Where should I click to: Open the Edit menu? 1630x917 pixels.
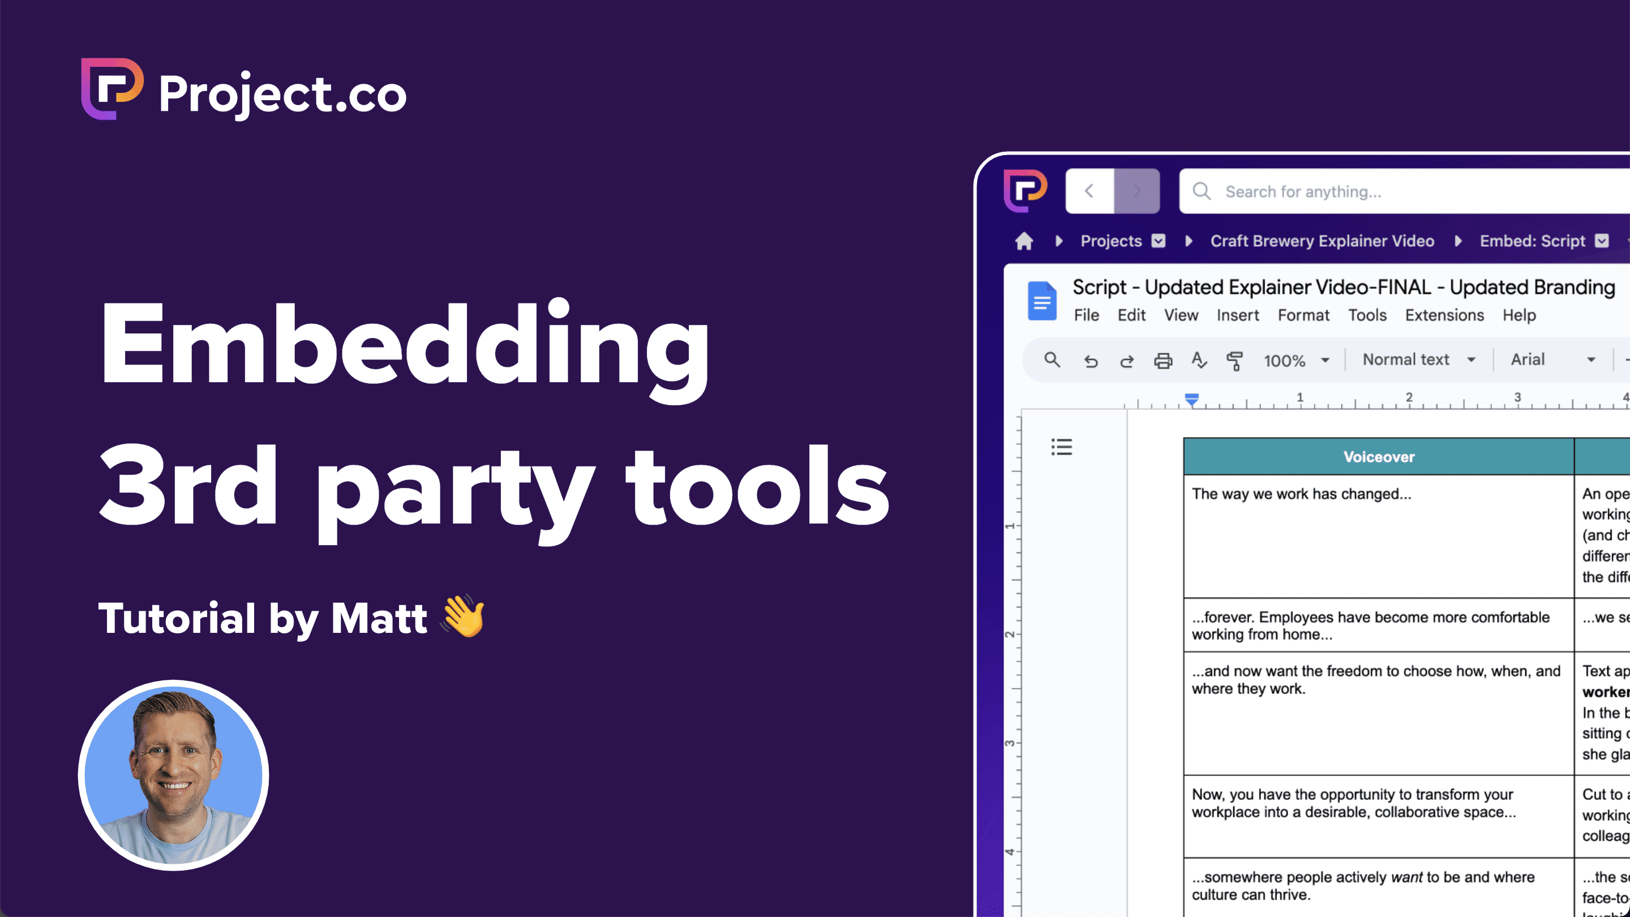(x=1131, y=315)
